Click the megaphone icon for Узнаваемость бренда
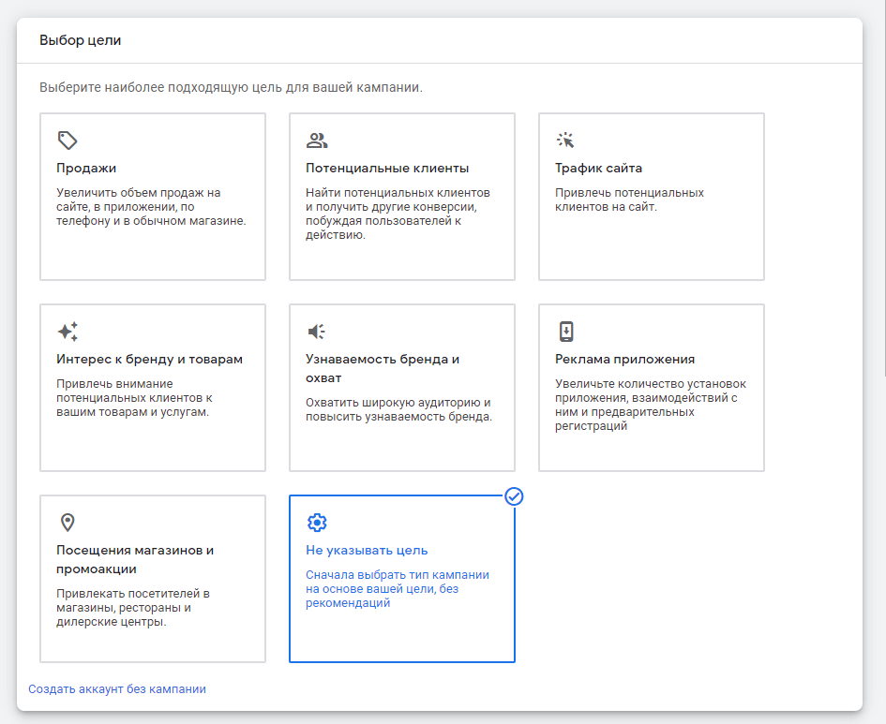This screenshot has width=886, height=724. pyautogui.click(x=317, y=332)
